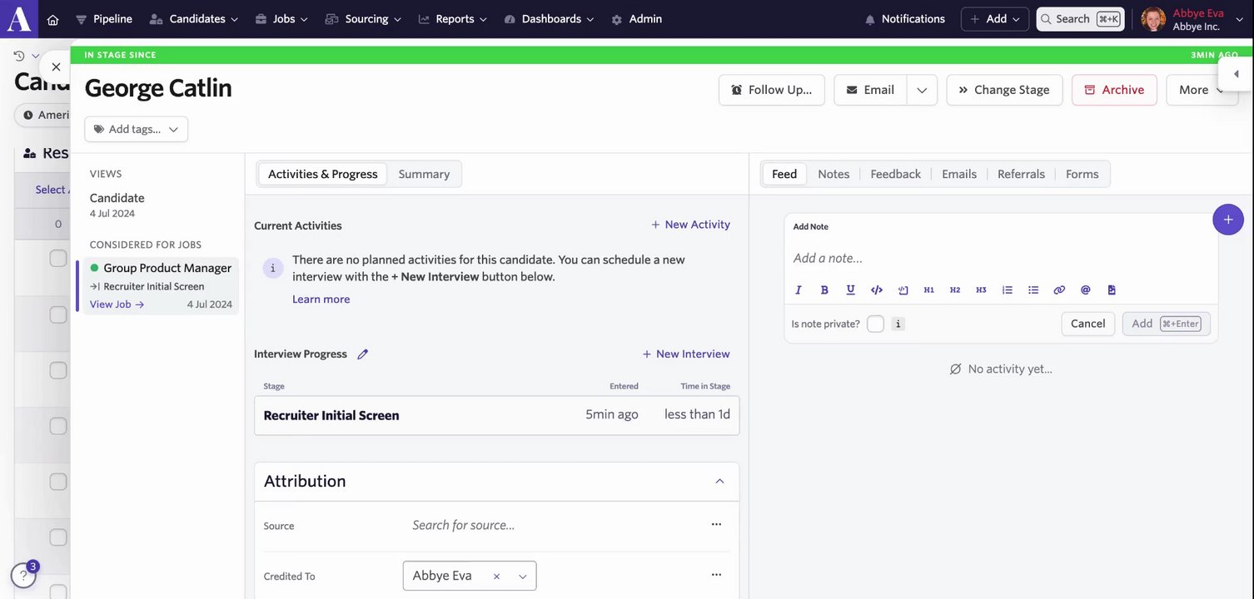1254x599 pixels.
Task: Collapse the Attribution section
Action: point(719,482)
